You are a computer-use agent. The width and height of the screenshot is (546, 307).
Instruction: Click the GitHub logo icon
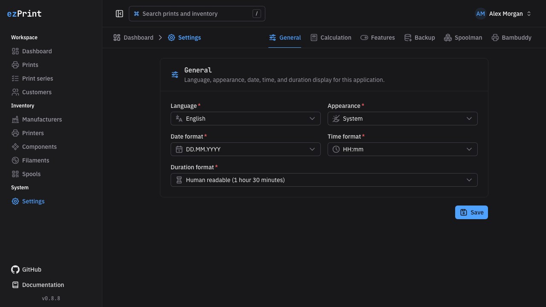[15, 269]
